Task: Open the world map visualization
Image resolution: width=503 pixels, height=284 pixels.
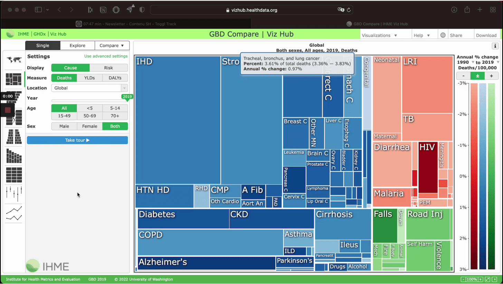Action: pyautogui.click(x=14, y=59)
